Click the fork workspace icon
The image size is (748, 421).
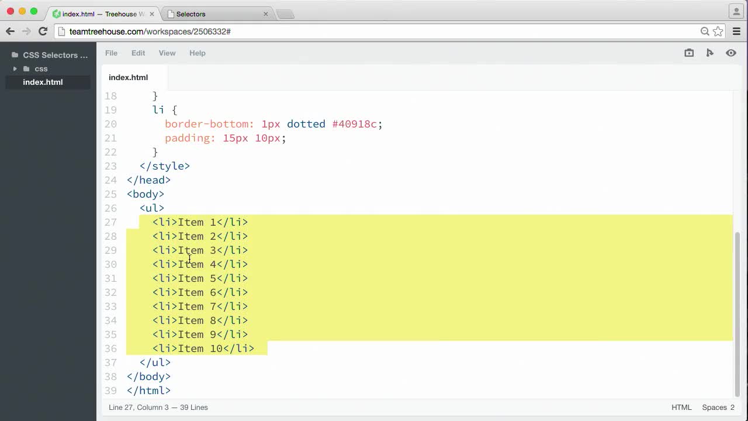tap(709, 53)
